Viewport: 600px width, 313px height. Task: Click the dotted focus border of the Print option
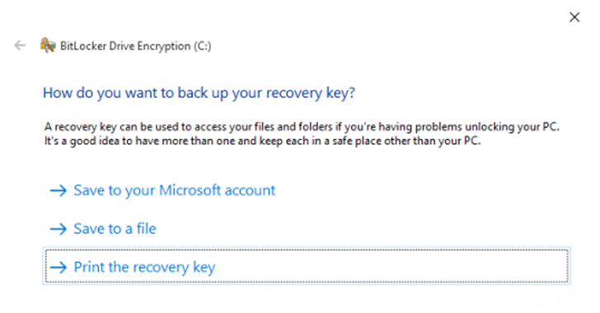click(x=306, y=250)
